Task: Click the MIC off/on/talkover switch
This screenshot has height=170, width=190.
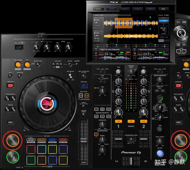Action: click(19, 47)
